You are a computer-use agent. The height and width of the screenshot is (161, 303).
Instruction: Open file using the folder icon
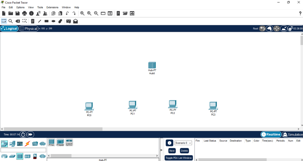click(x=11, y=13)
